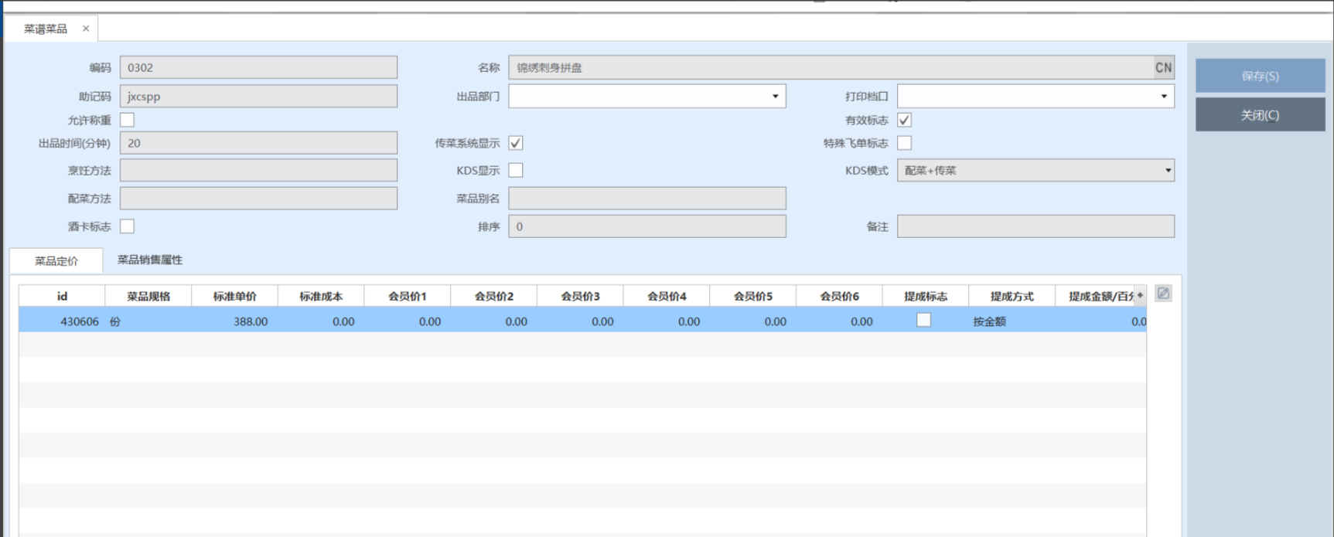Uncheck the 传菜系统显示 checkbox
The image size is (1334, 537).
516,143
